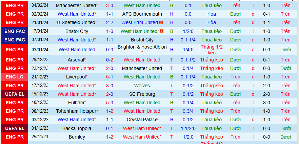Click the UEFA EL badge dated 01/12/23
The height and width of the screenshot is (144, 299).
[x=15, y=128]
